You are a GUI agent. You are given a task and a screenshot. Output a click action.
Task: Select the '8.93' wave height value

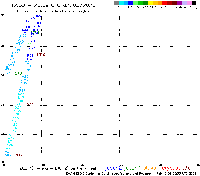point(23,36)
